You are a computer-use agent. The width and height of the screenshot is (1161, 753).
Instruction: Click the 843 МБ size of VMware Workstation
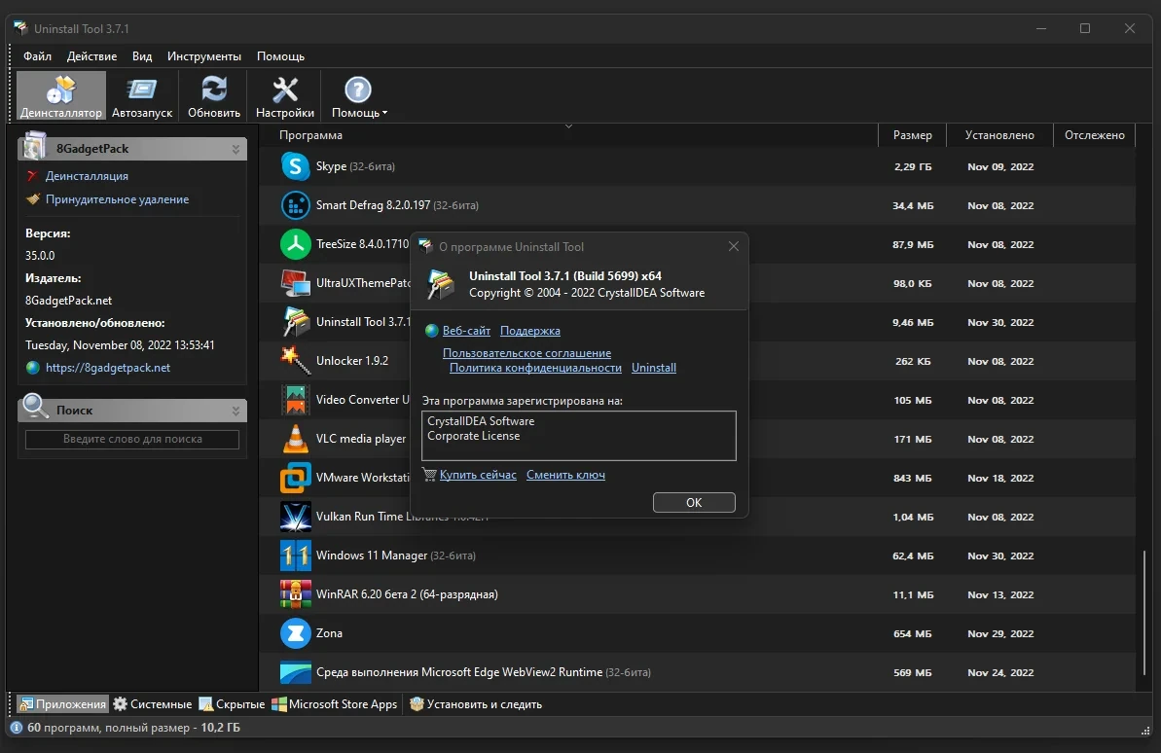pos(912,479)
